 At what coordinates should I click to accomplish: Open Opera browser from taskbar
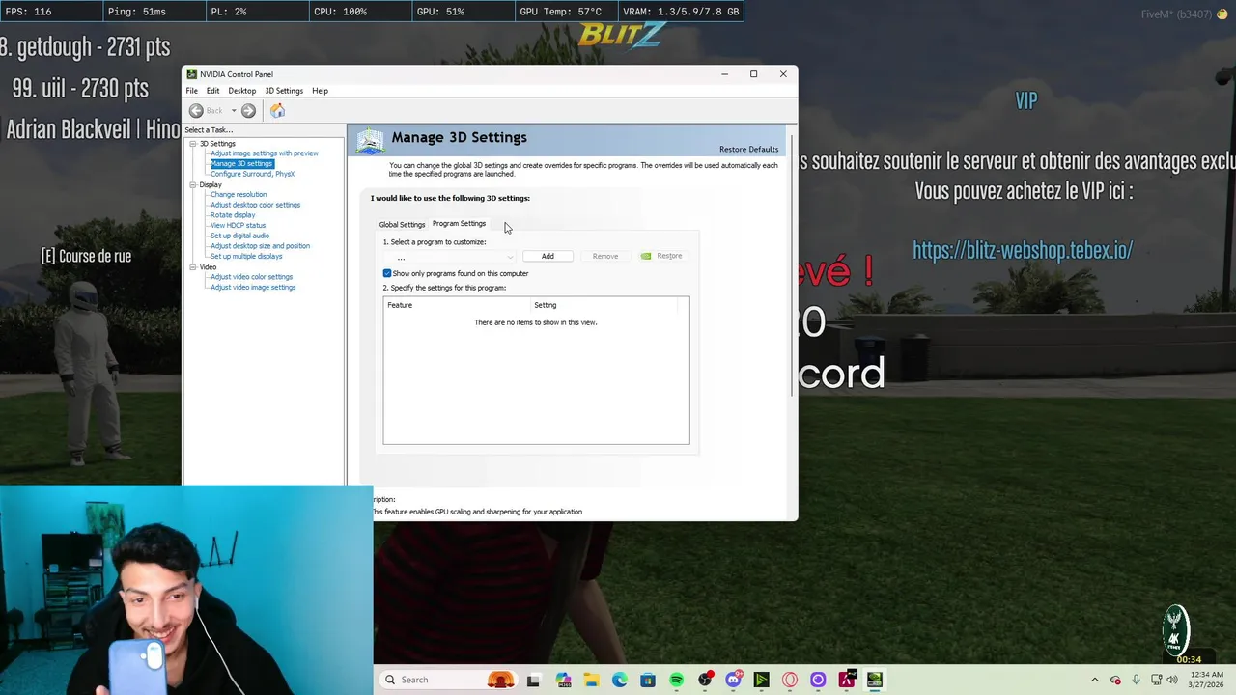pos(790,681)
